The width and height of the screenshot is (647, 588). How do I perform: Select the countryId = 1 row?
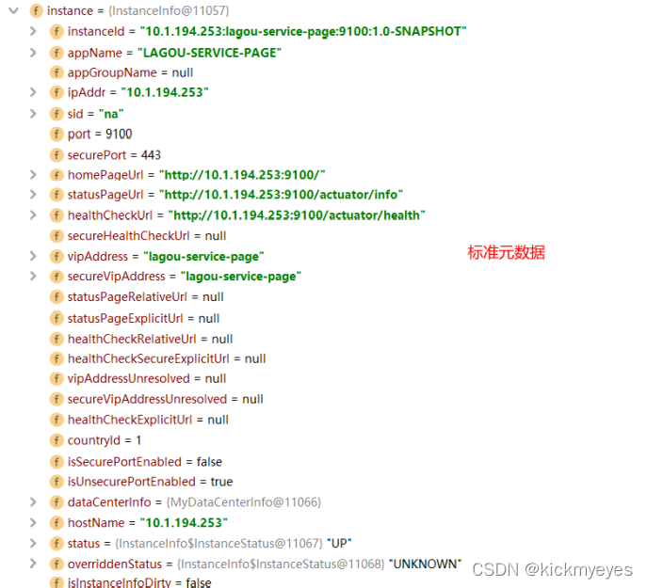[96, 440]
